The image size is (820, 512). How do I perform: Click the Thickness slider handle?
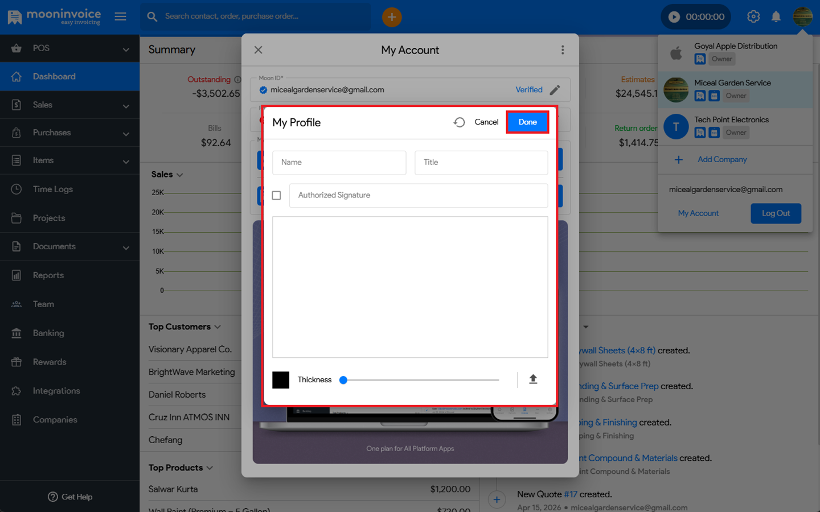click(x=343, y=380)
